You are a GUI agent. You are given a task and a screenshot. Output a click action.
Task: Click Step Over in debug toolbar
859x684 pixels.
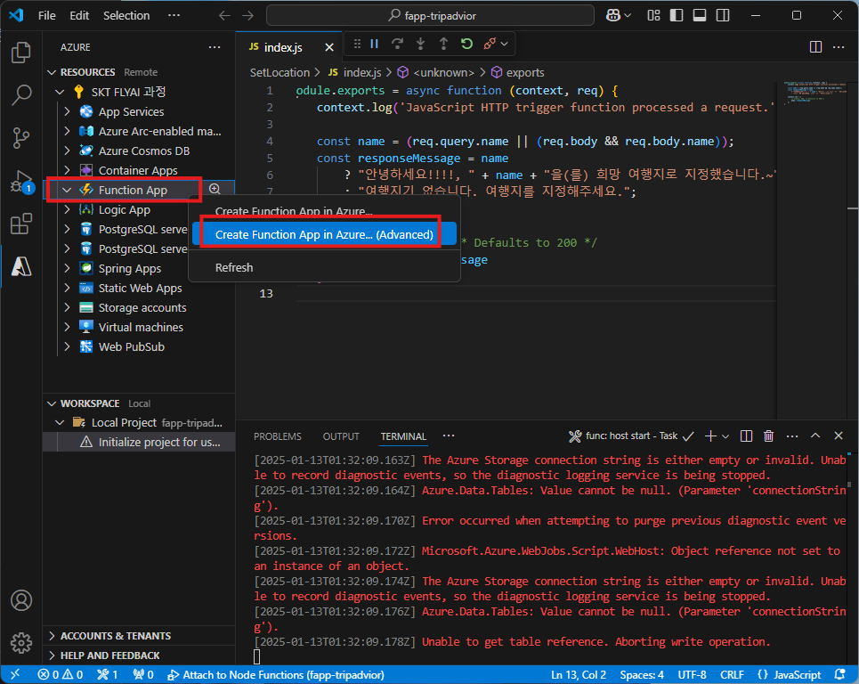[x=398, y=44]
